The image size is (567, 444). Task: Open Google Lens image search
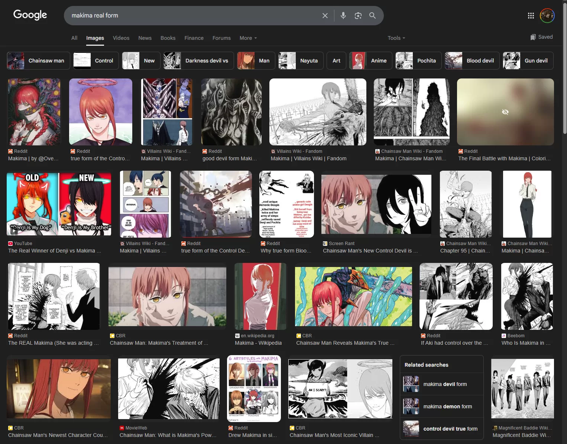click(358, 16)
